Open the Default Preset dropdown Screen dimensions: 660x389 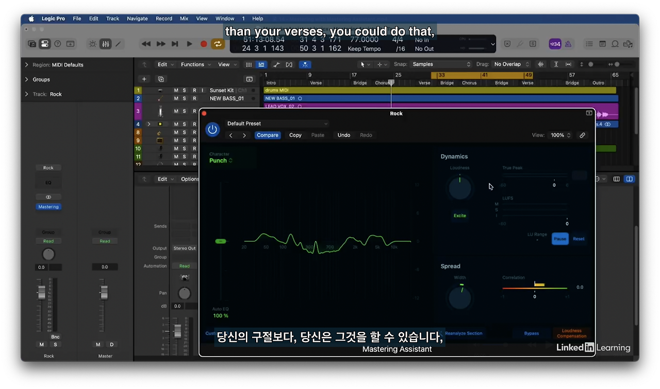point(277,123)
